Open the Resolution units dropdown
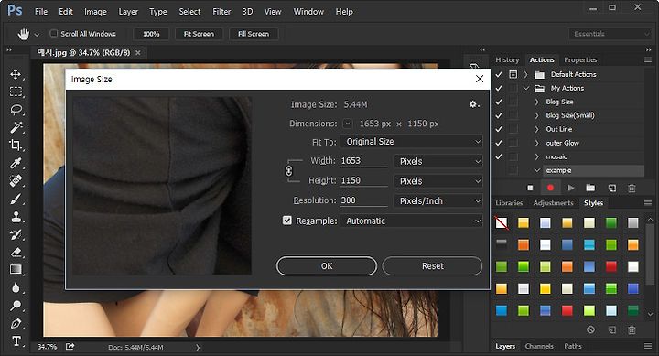The height and width of the screenshot is (356, 659). pyautogui.click(x=438, y=201)
